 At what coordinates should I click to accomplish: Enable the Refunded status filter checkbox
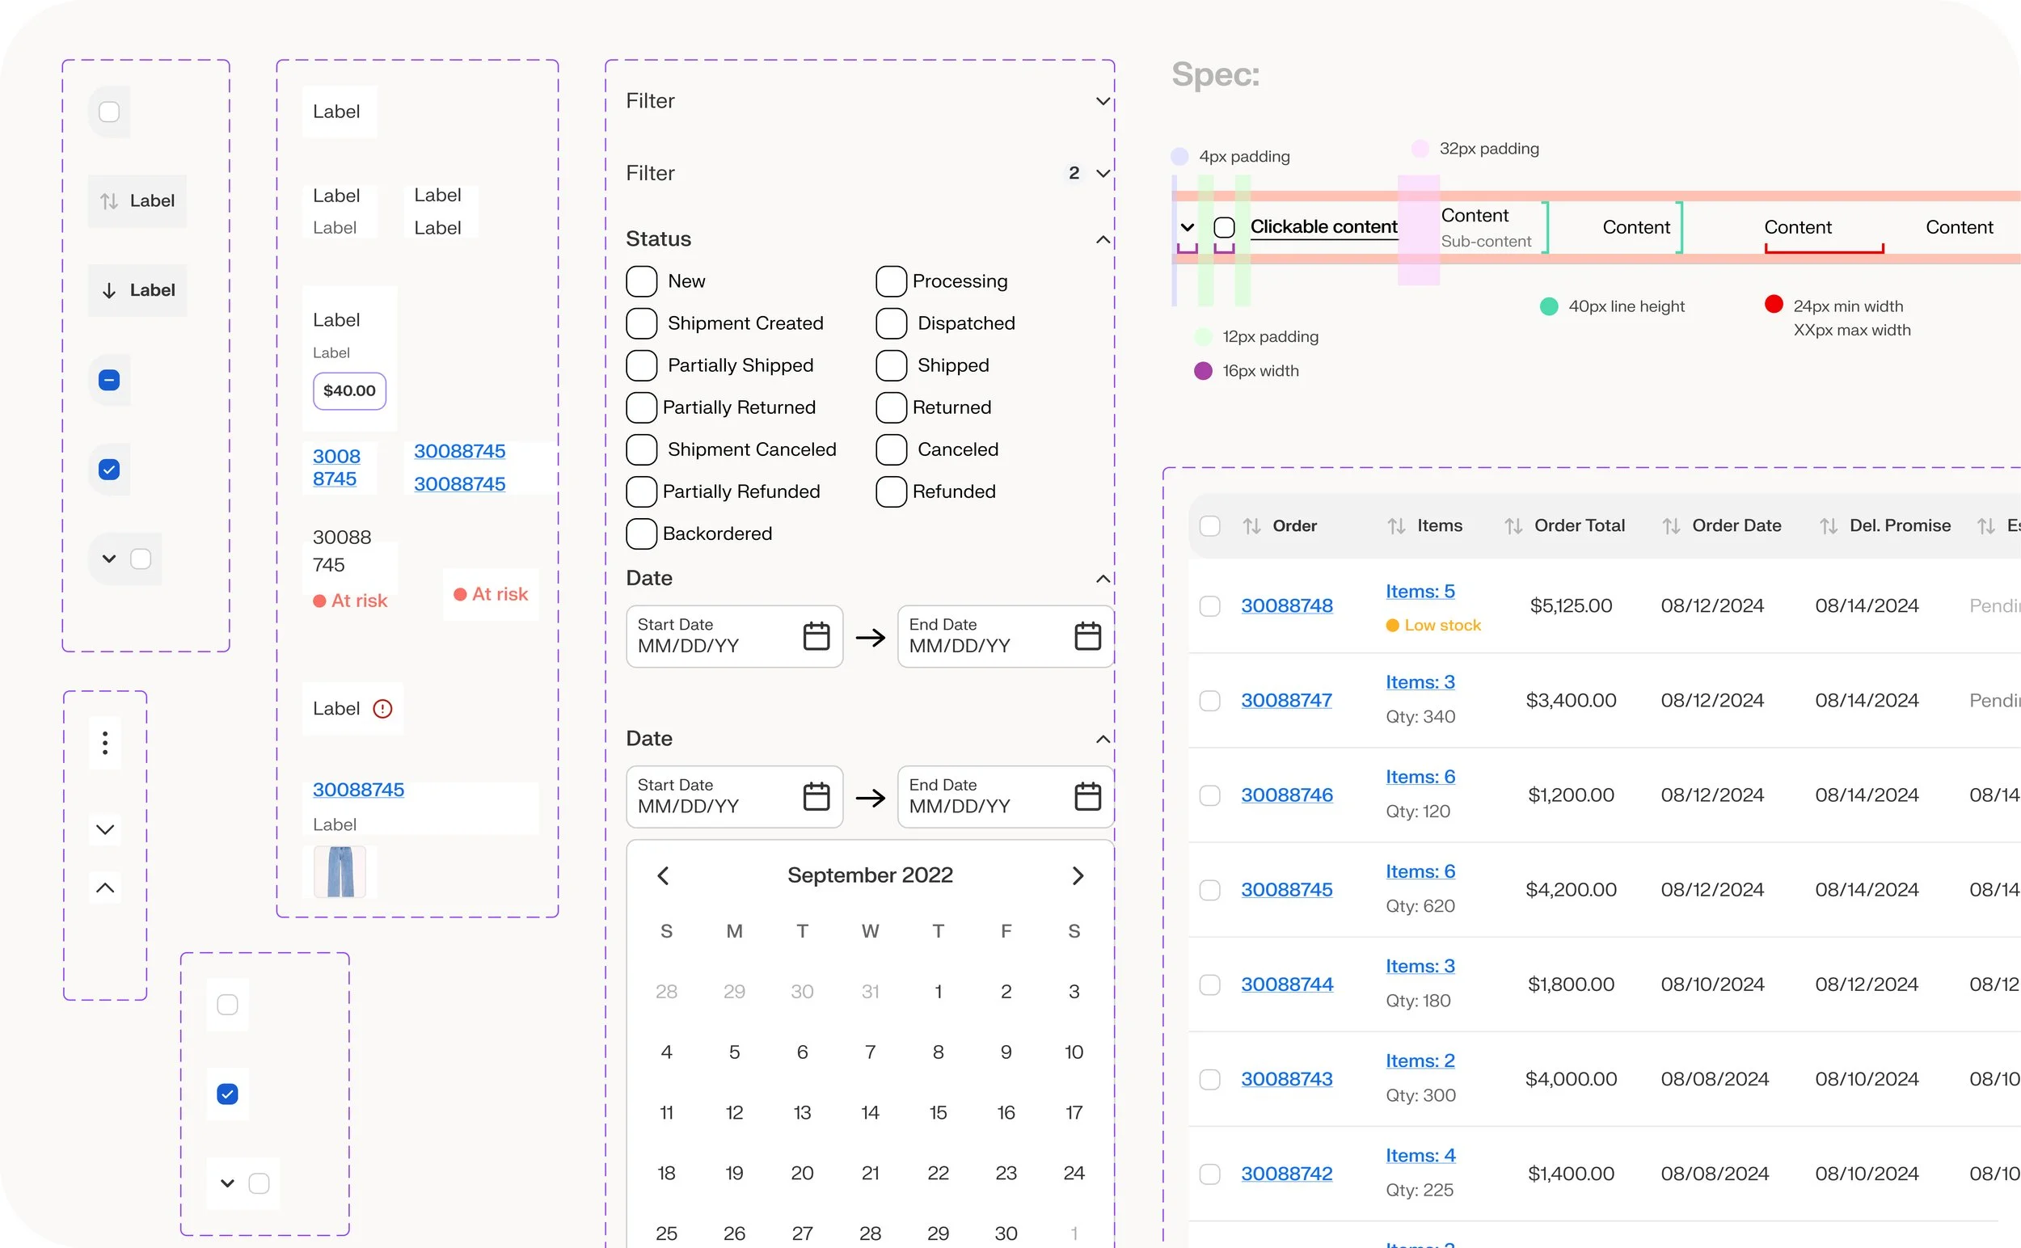891,492
